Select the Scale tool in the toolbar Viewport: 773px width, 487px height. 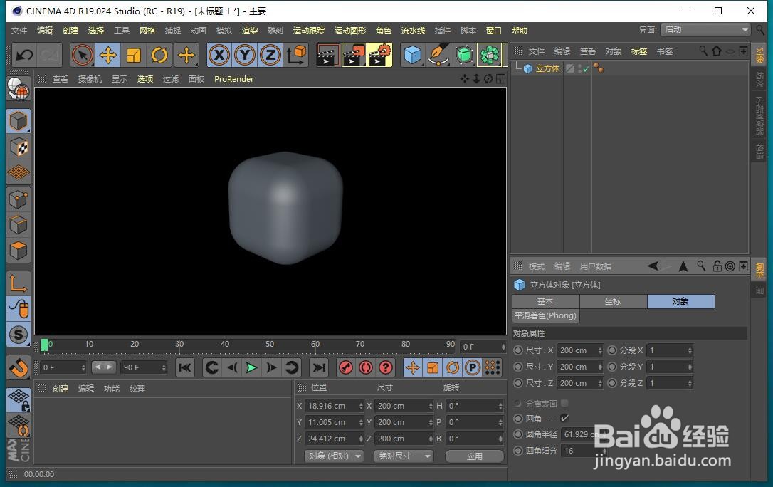[132, 54]
